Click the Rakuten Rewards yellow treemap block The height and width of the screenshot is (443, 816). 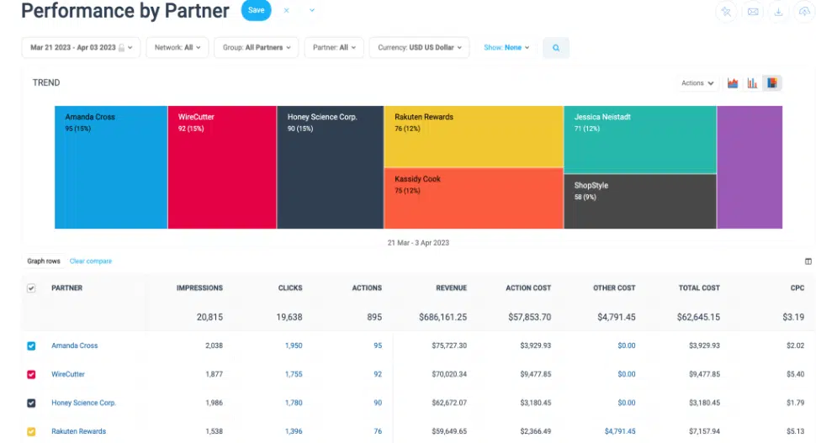coord(473,136)
